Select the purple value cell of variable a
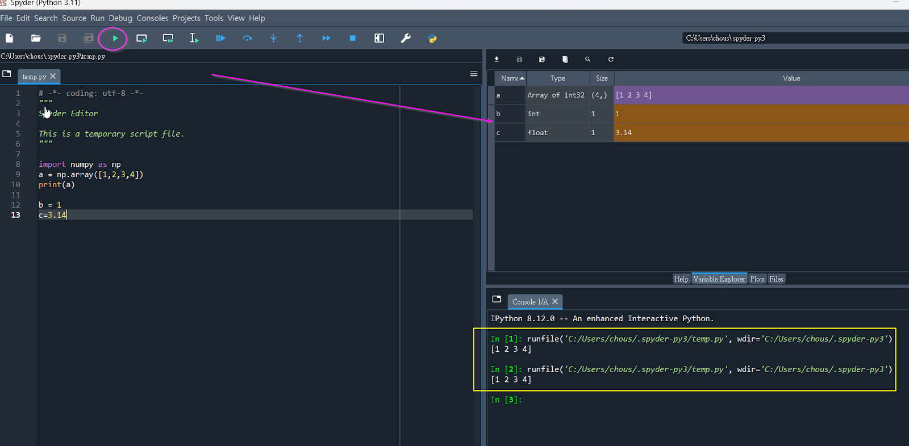Screen dimensions: 909x446 (761, 95)
